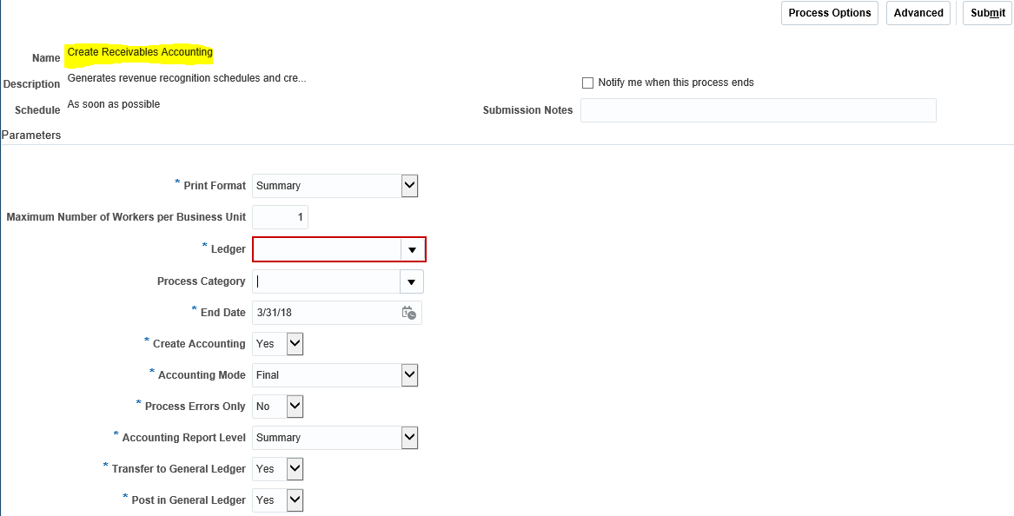Open the Print Format dropdown

409,185
